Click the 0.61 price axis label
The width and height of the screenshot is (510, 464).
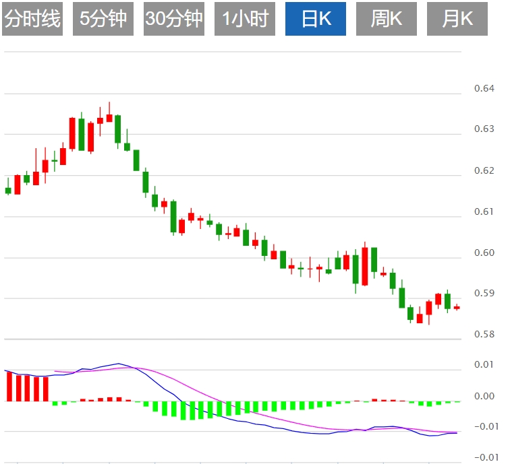pyautogui.click(x=484, y=211)
